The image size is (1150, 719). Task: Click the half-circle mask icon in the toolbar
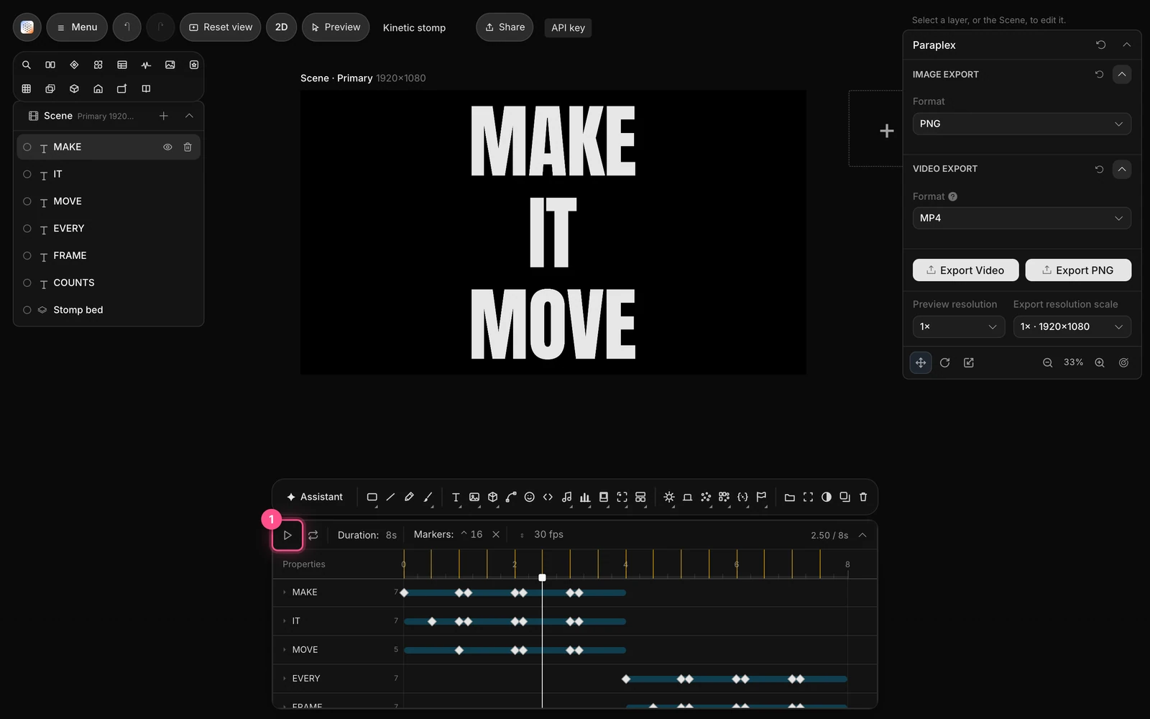click(827, 497)
